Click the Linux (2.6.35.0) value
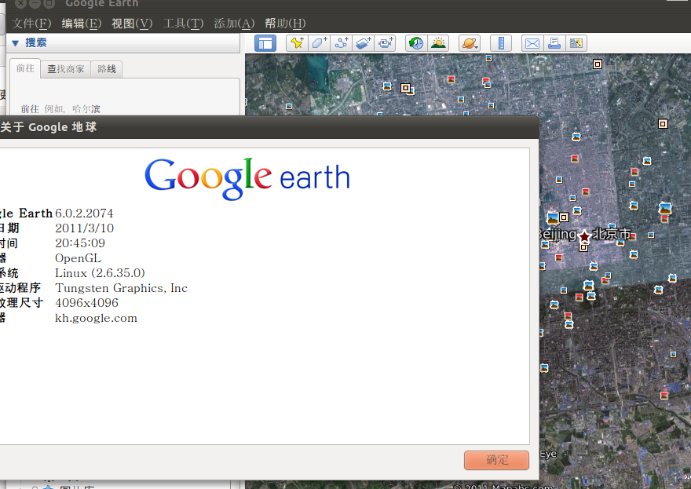Image resolution: width=691 pixels, height=489 pixels. tap(100, 273)
